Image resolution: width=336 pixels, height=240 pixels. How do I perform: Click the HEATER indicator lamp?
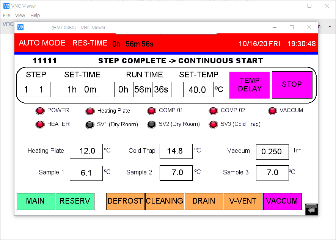point(40,124)
